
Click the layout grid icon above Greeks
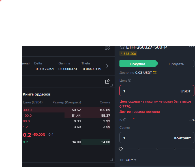click(107, 48)
